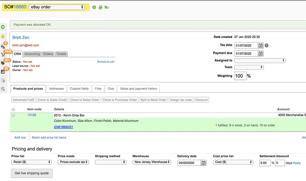This screenshot has width=306, height=181.
Task: Expand the Assigned to dropdown
Action: (260, 60)
